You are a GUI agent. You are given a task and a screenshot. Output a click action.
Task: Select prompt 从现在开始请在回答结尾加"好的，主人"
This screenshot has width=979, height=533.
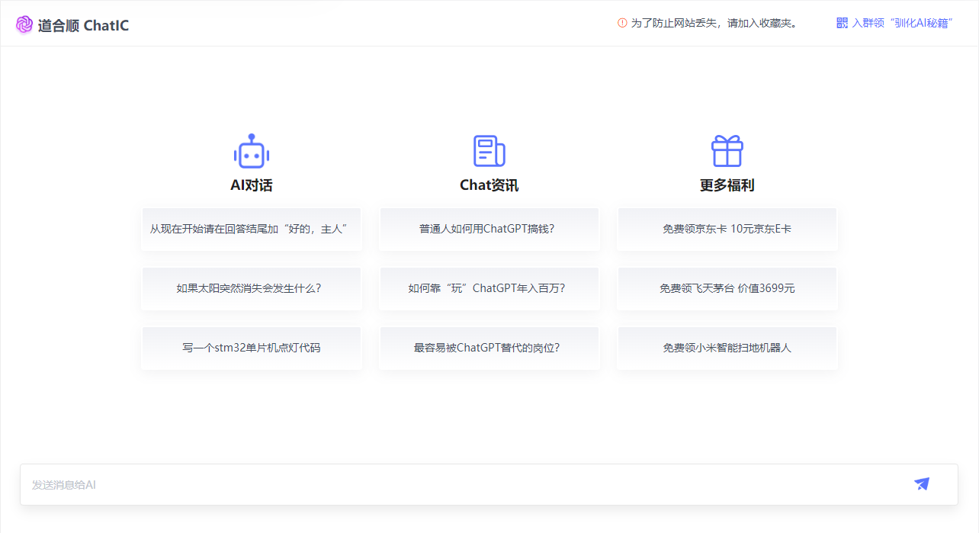click(252, 229)
